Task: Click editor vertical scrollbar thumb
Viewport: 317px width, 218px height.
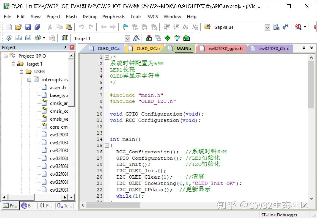Action: [x=311, y=85]
